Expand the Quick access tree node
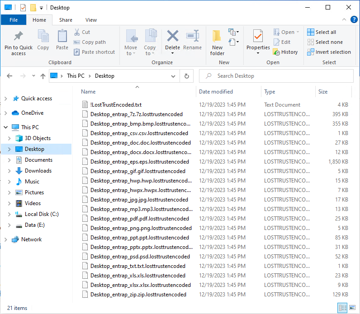The image size is (360, 314). (x=6, y=98)
